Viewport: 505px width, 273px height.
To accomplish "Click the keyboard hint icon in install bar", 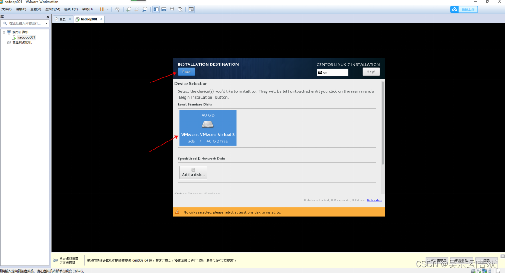I will pyautogui.click(x=55, y=260).
